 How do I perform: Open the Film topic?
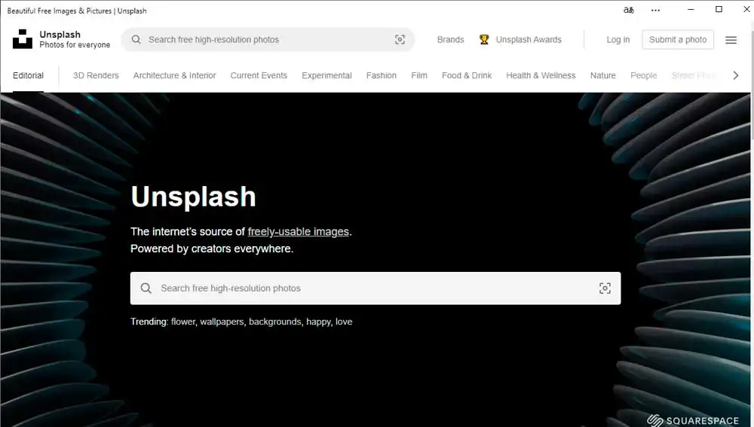418,75
